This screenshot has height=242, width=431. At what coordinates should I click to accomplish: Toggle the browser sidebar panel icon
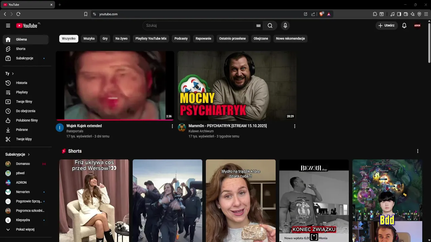(399, 14)
